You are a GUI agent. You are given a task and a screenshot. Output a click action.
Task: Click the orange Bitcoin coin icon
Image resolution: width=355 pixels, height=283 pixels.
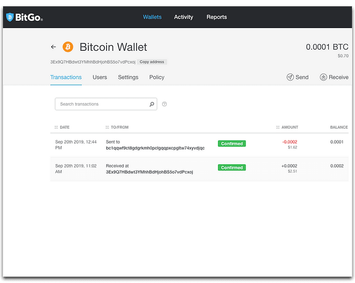point(68,47)
